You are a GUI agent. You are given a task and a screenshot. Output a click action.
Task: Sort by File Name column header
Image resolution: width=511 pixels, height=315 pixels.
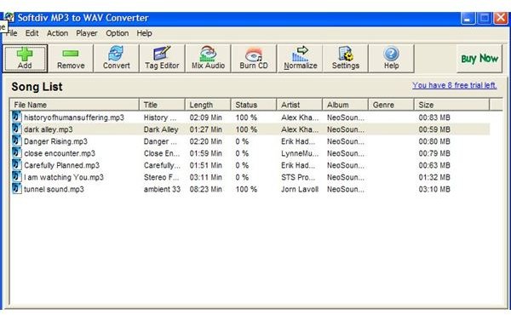74,105
